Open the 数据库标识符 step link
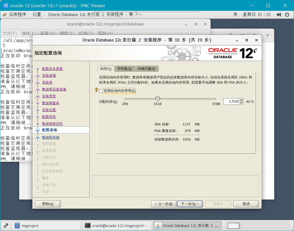Image resolution: width=294 pixels, height=231 pixels. [52, 124]
